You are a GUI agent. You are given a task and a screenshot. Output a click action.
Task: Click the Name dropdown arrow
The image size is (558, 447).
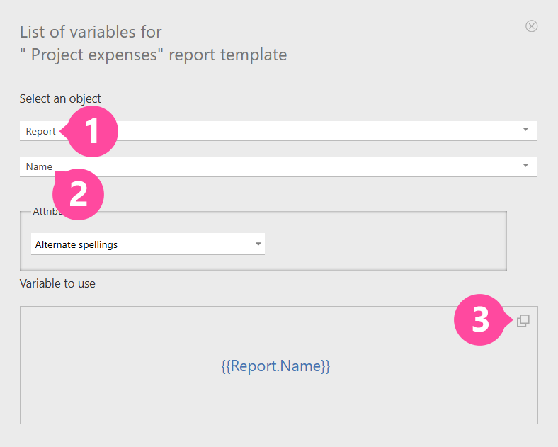525,166
